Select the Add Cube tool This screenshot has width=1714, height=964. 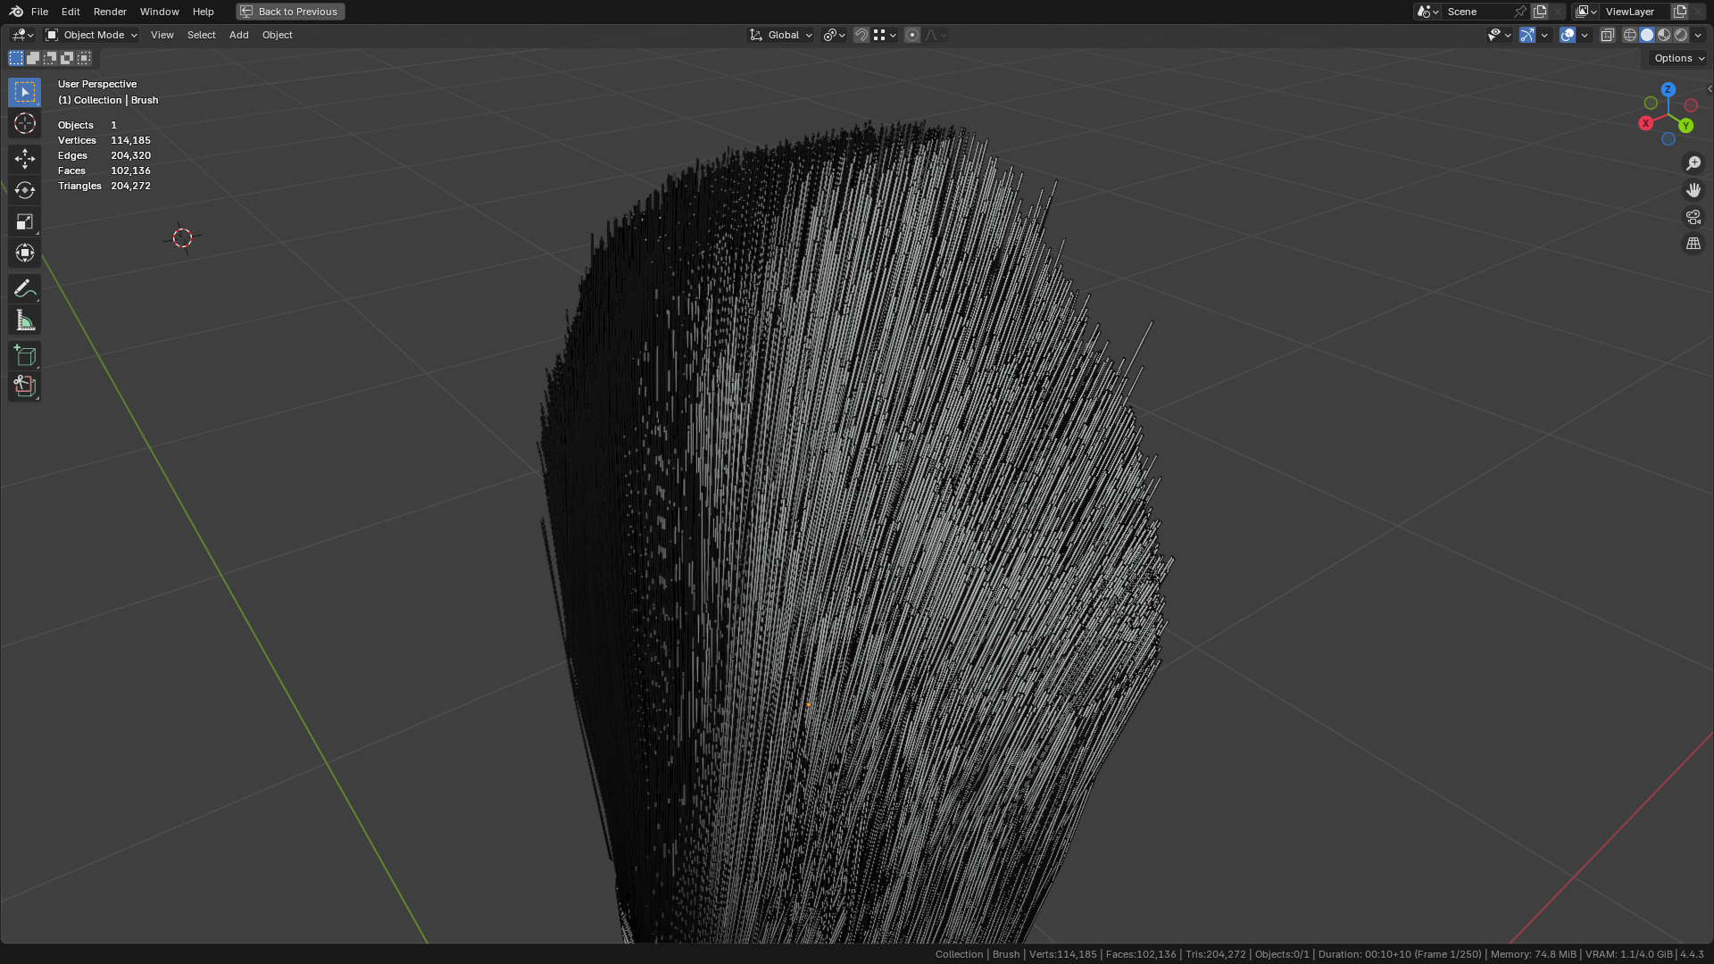coord(24,355)
